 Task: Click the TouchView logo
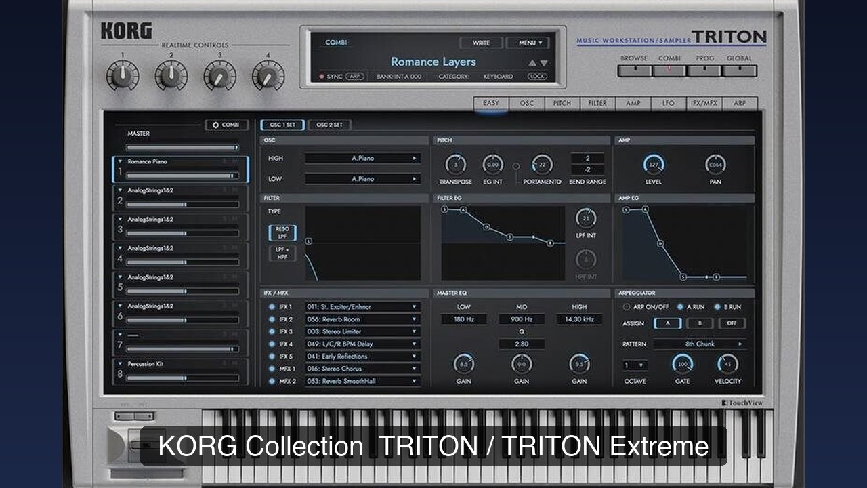(742, 403)
